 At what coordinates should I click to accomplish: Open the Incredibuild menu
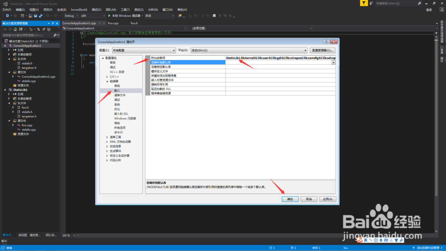(x=79, y=10)
